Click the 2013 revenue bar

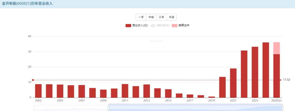[x=147, y=91]
